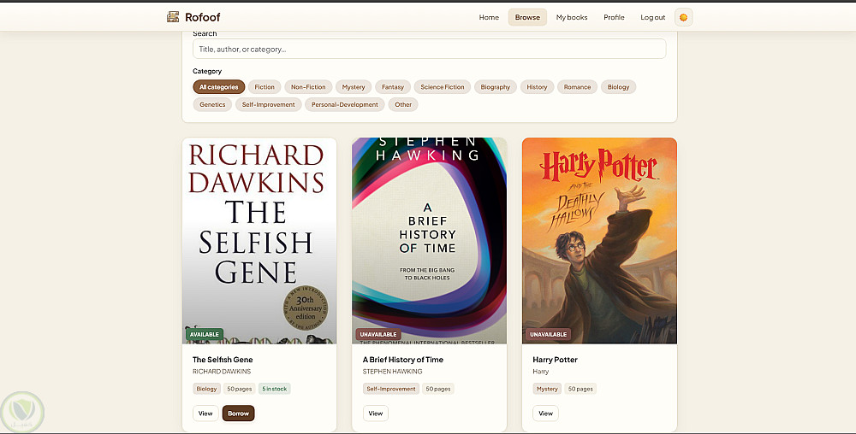Open the Home navigation link
This screenshot has height=434, width=856.
point(489,17)
